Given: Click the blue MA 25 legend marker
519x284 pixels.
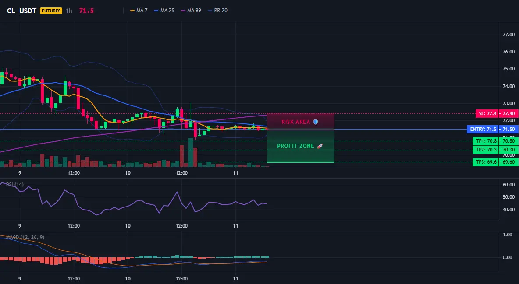Looking at the screenshot, I should point(156,11).
